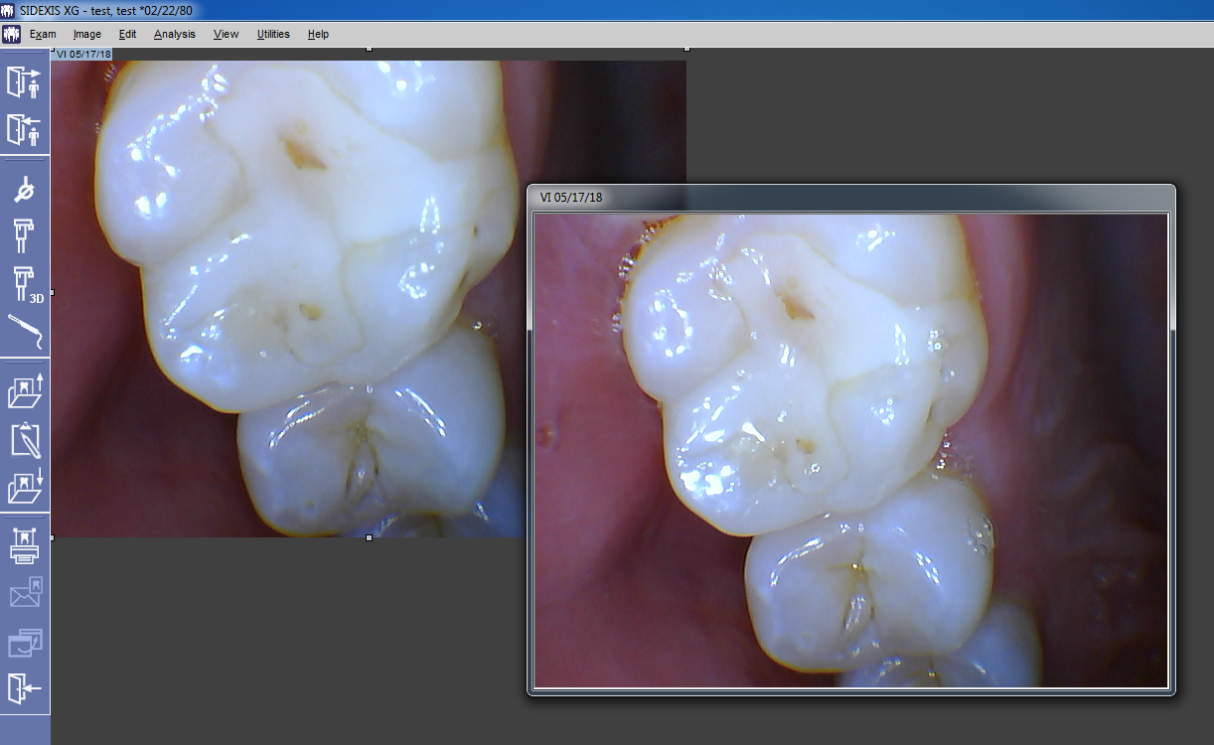Viewport: 1214px width, 745px height.
Task: Click the floating VI 05/17/18 window title bar
Action: (850, 198)
